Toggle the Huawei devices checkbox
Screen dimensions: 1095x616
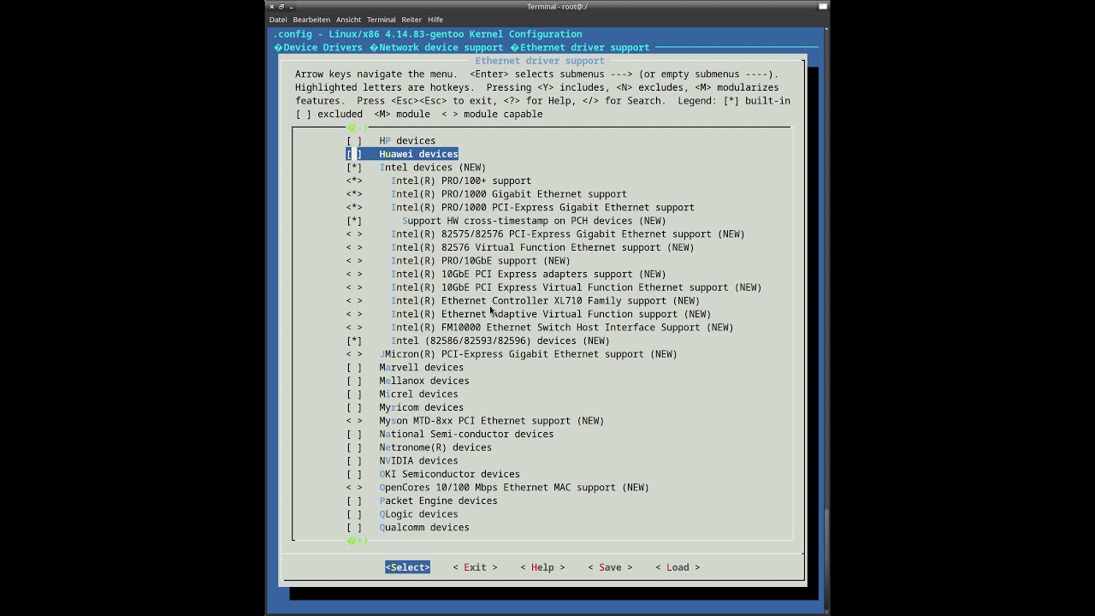click(354, 154)
